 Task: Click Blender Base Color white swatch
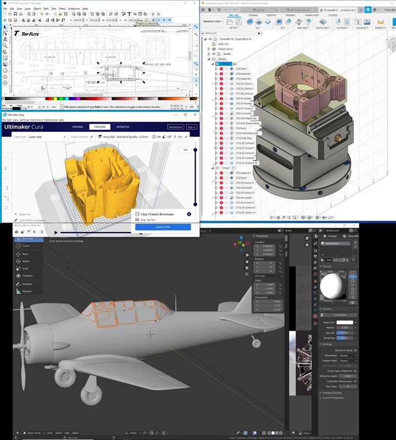coord(345,322)
